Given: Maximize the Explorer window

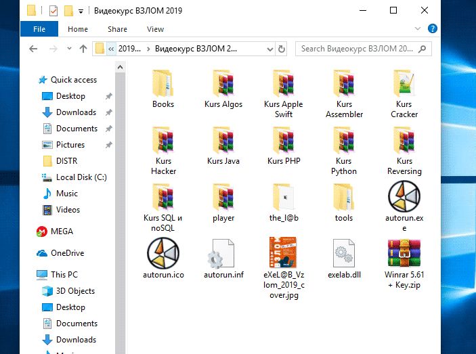Looking at the screenshot, I should tap(393, 11).
